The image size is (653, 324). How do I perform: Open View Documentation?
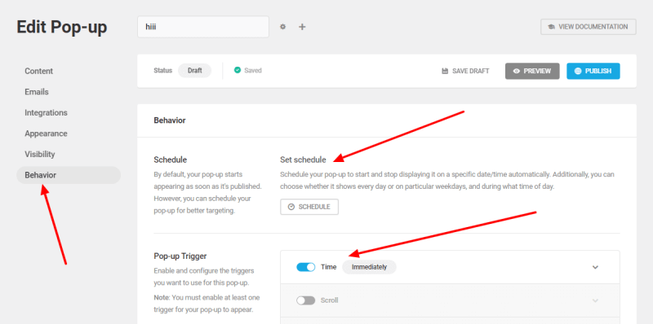point(588,27)
